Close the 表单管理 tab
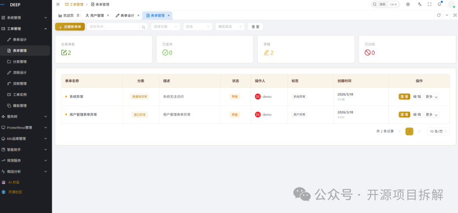Image resolution: width=458 pixels, height=213 pixels. click(168, 15)
